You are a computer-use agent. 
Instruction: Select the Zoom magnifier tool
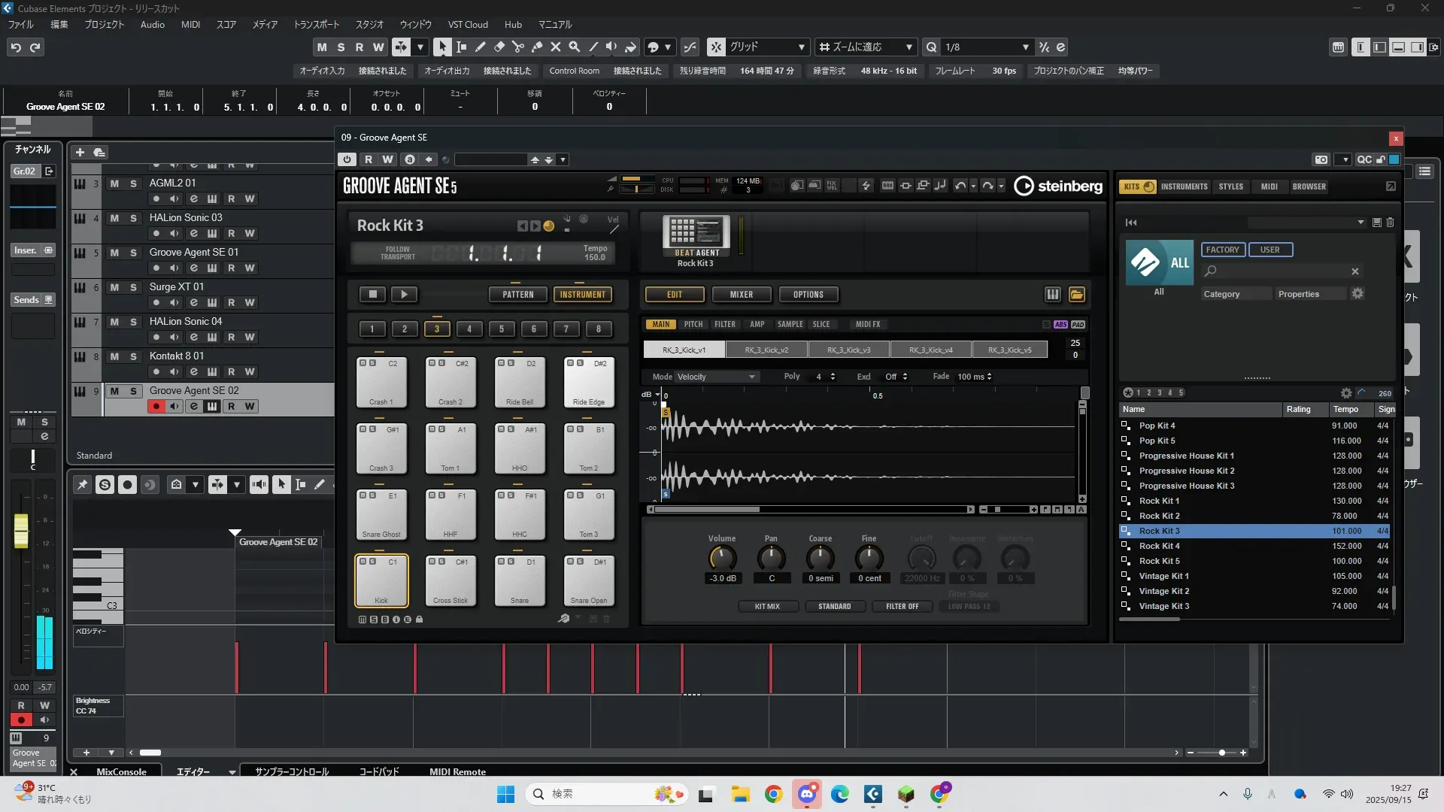[x=575, y=47]
